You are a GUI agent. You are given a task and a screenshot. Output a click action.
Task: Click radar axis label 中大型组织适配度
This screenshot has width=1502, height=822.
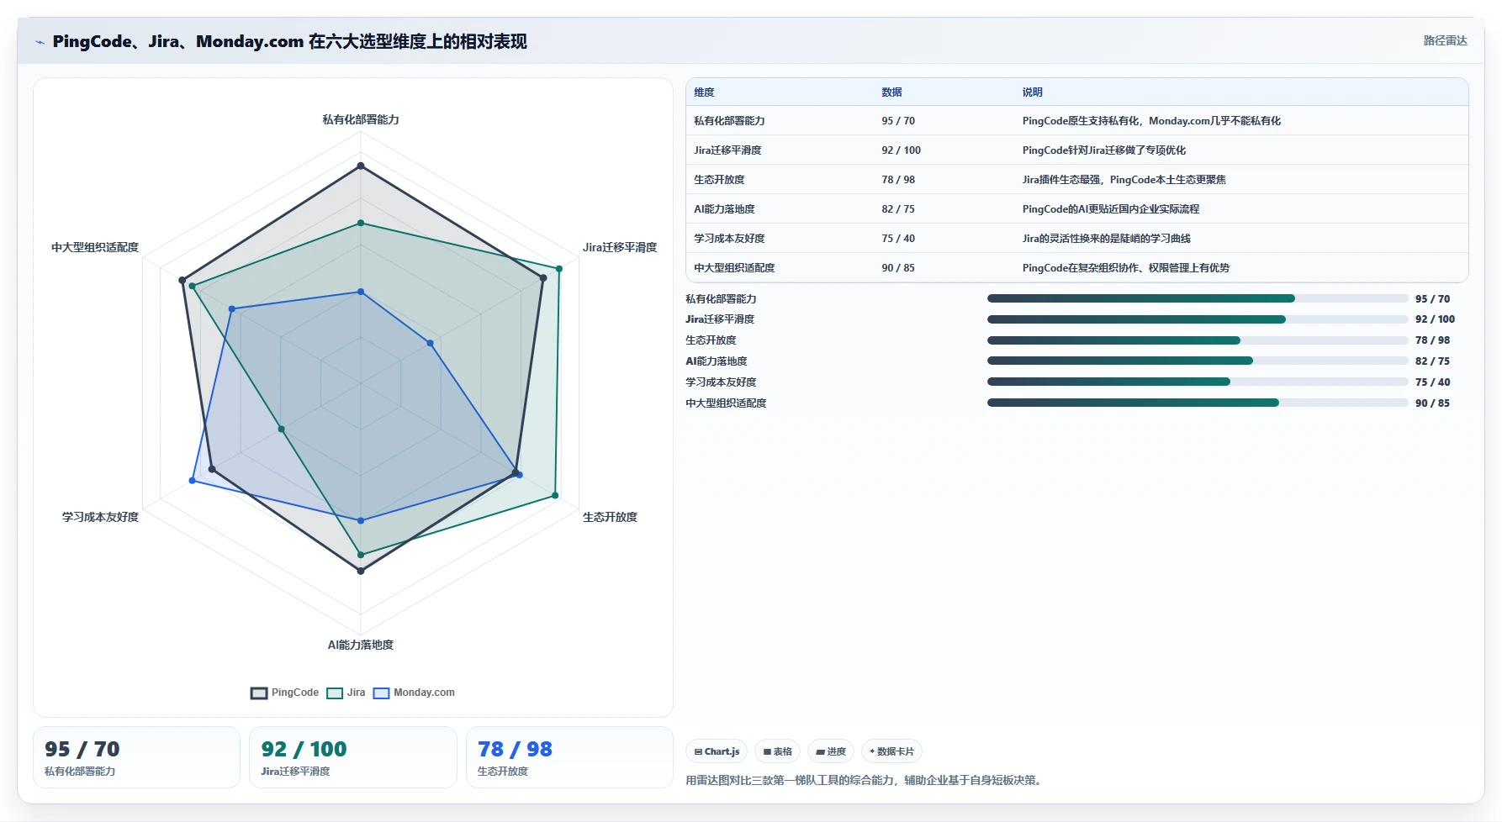pyautogui.click(x=95, y=247)
